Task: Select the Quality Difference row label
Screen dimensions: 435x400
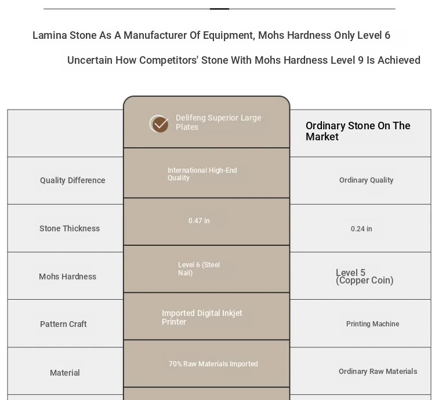Action: click(72, 180)
